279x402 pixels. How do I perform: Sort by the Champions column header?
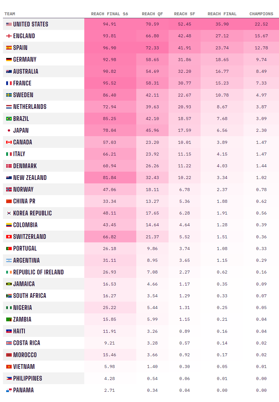tap(261, 14)
